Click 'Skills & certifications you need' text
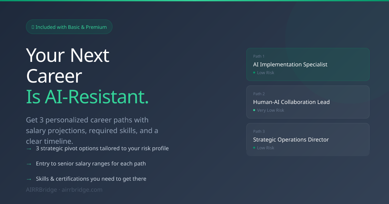389x204 pixels. (91, 179)
